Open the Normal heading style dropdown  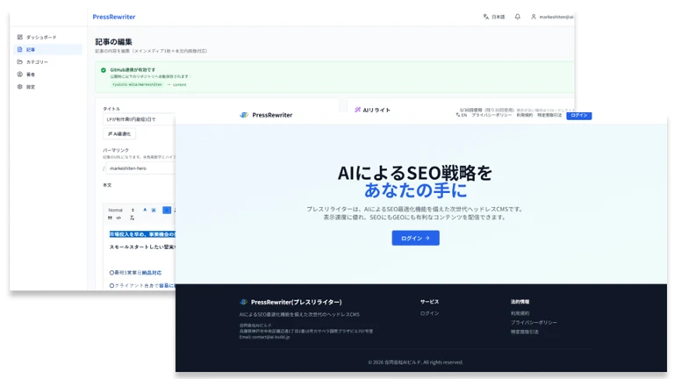click(x=121, y=211)
